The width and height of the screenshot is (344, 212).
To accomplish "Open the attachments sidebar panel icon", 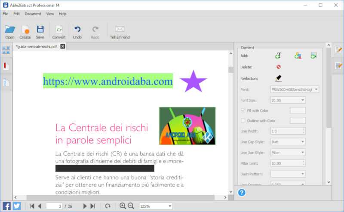I will (x=6, y=82).
